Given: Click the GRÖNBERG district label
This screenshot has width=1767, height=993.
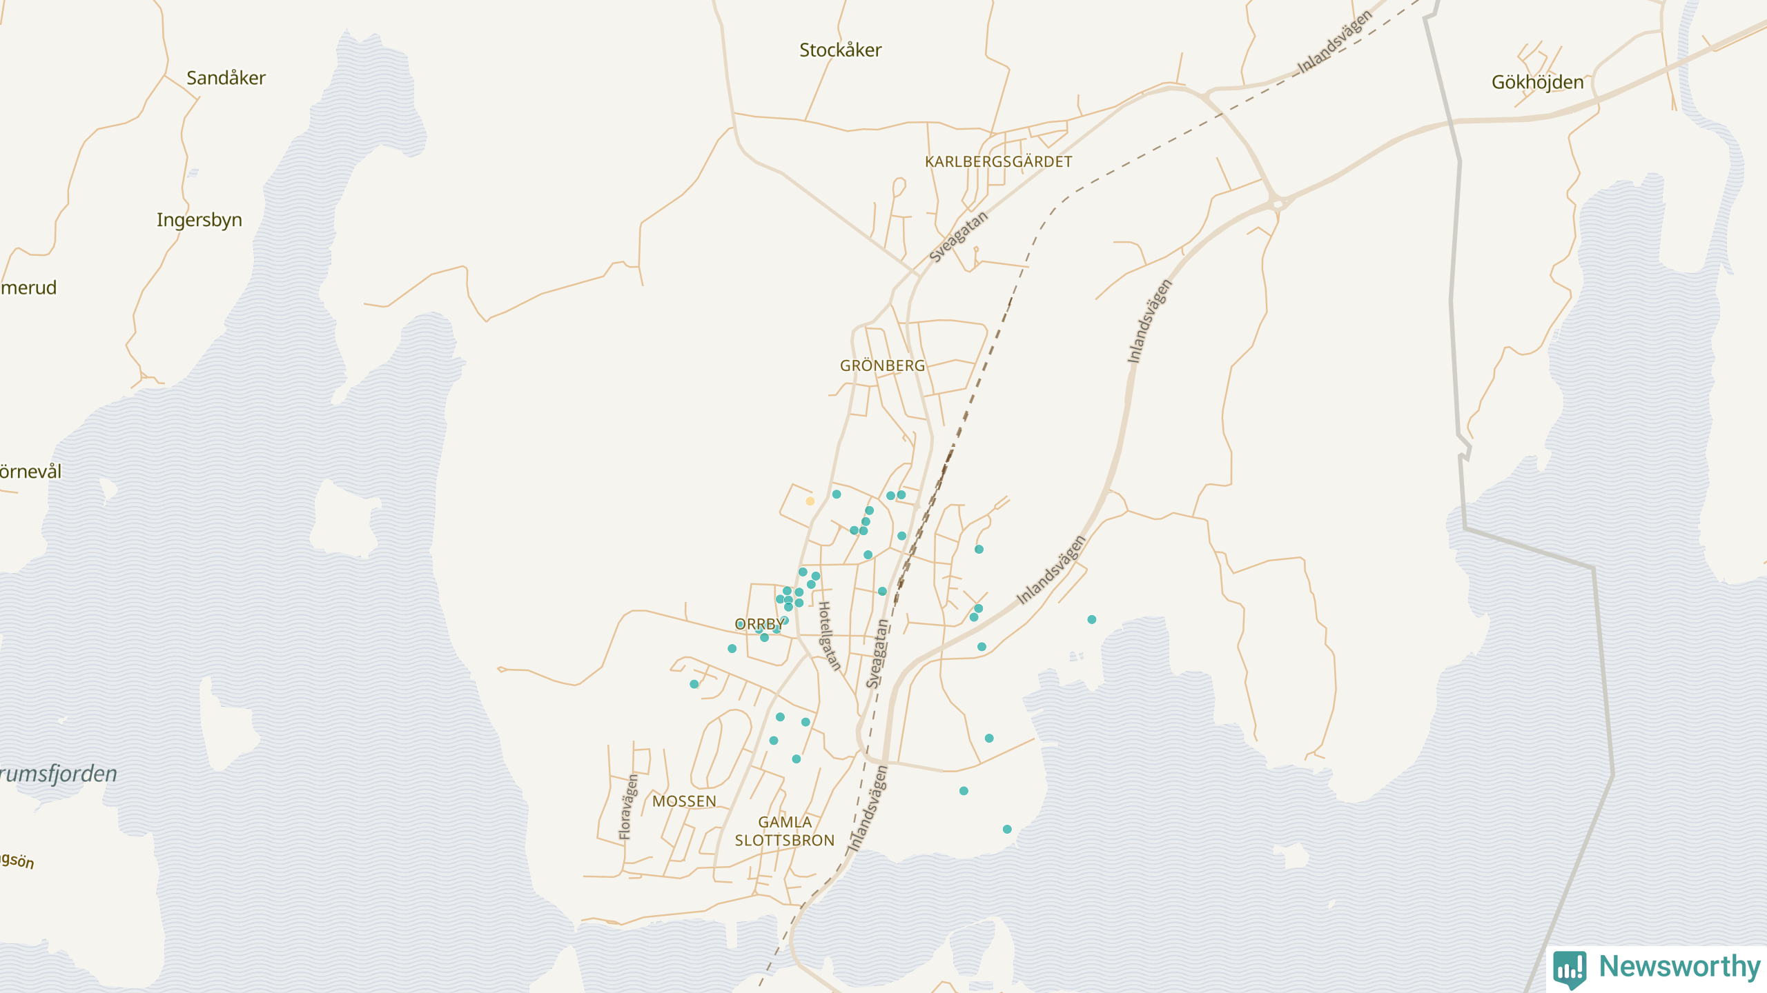Looking at the screenshot, I should (882, 365).
